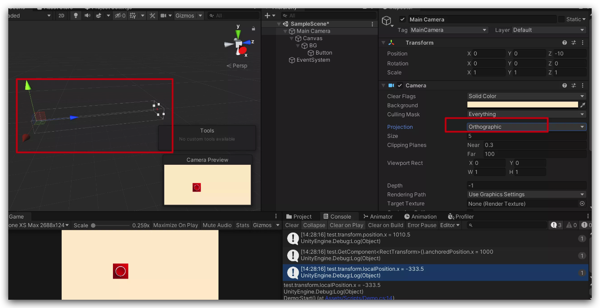Open Game view panel options menu
Screen dimensions: 600x308
(276, 217)
